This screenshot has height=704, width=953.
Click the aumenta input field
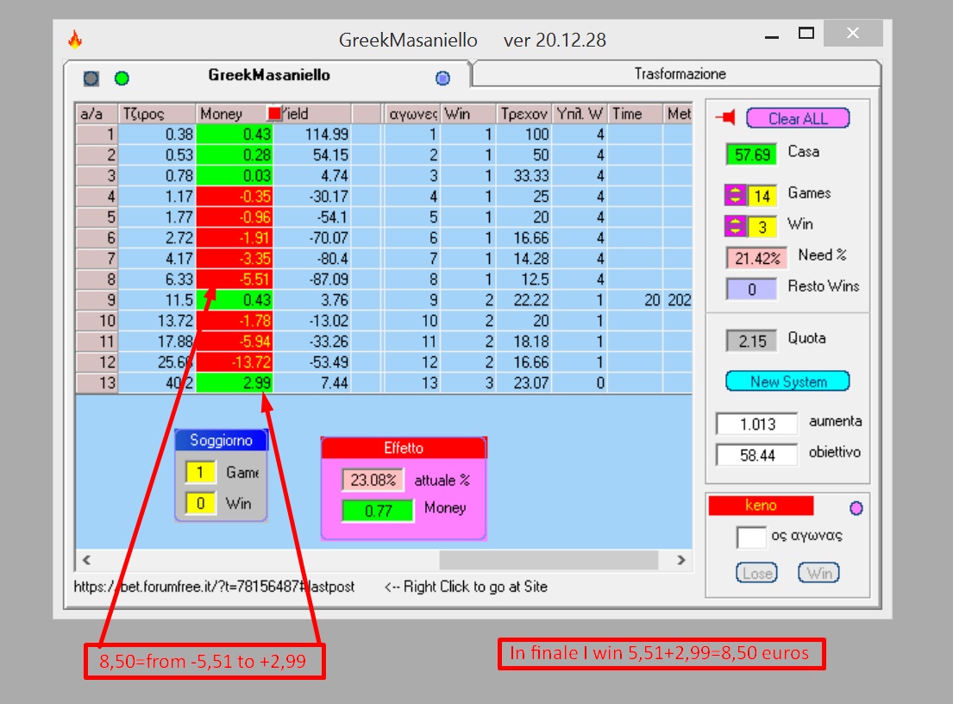[756, 424]
